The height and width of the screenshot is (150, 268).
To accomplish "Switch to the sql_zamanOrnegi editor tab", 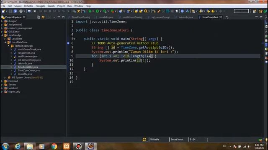I will click(160, 17).
